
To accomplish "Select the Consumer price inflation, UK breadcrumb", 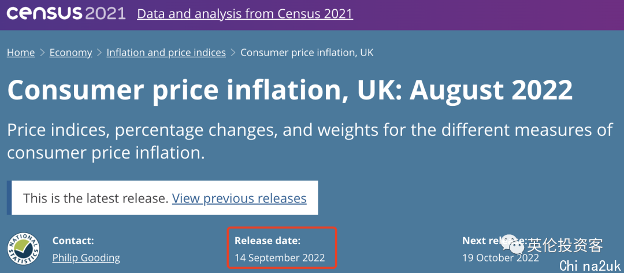I will (x=307, y=53).
